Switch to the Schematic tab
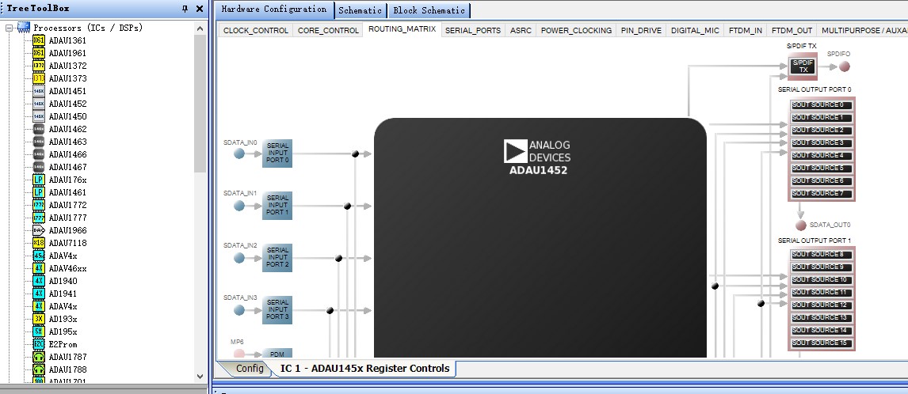 (361, 10)
